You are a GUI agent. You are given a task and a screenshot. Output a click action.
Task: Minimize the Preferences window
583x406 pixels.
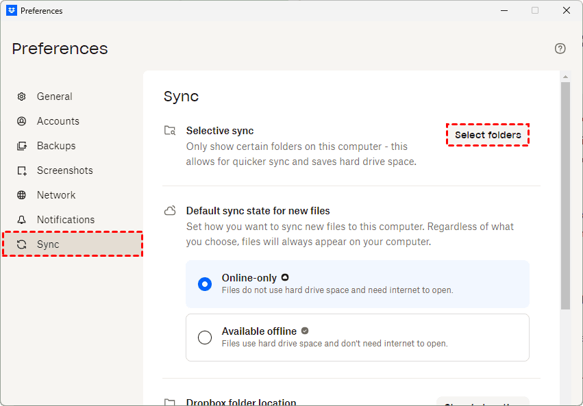pos(504,10)
